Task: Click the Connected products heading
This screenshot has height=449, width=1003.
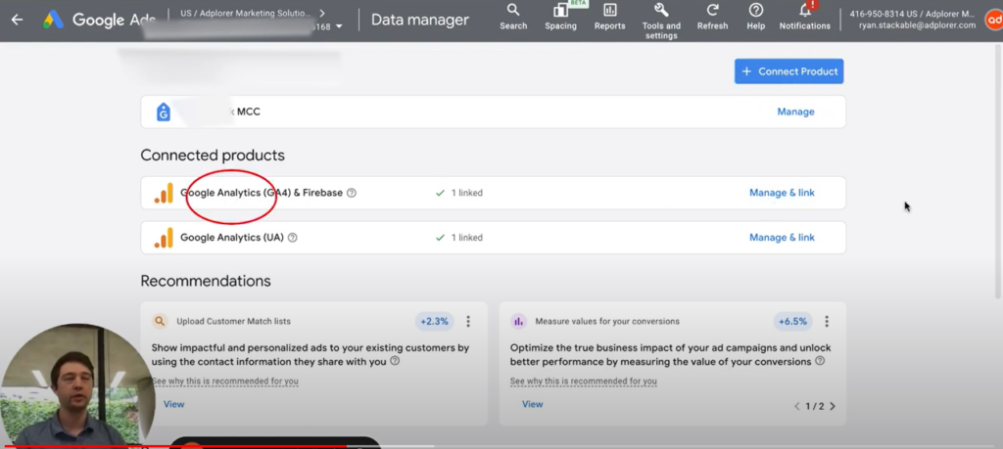Action: [213, 156]
